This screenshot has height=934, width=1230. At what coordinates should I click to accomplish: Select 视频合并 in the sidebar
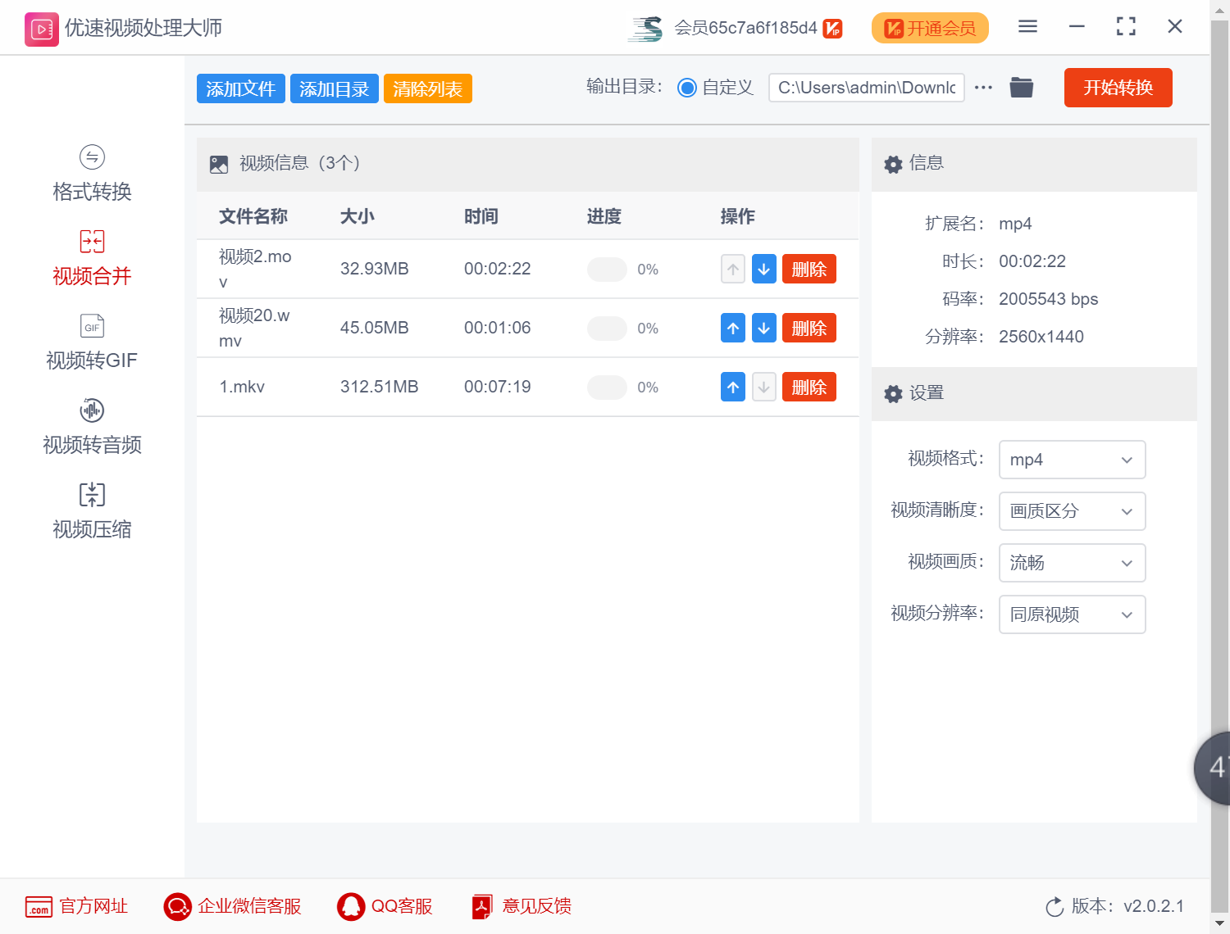[x=92, y=258]
